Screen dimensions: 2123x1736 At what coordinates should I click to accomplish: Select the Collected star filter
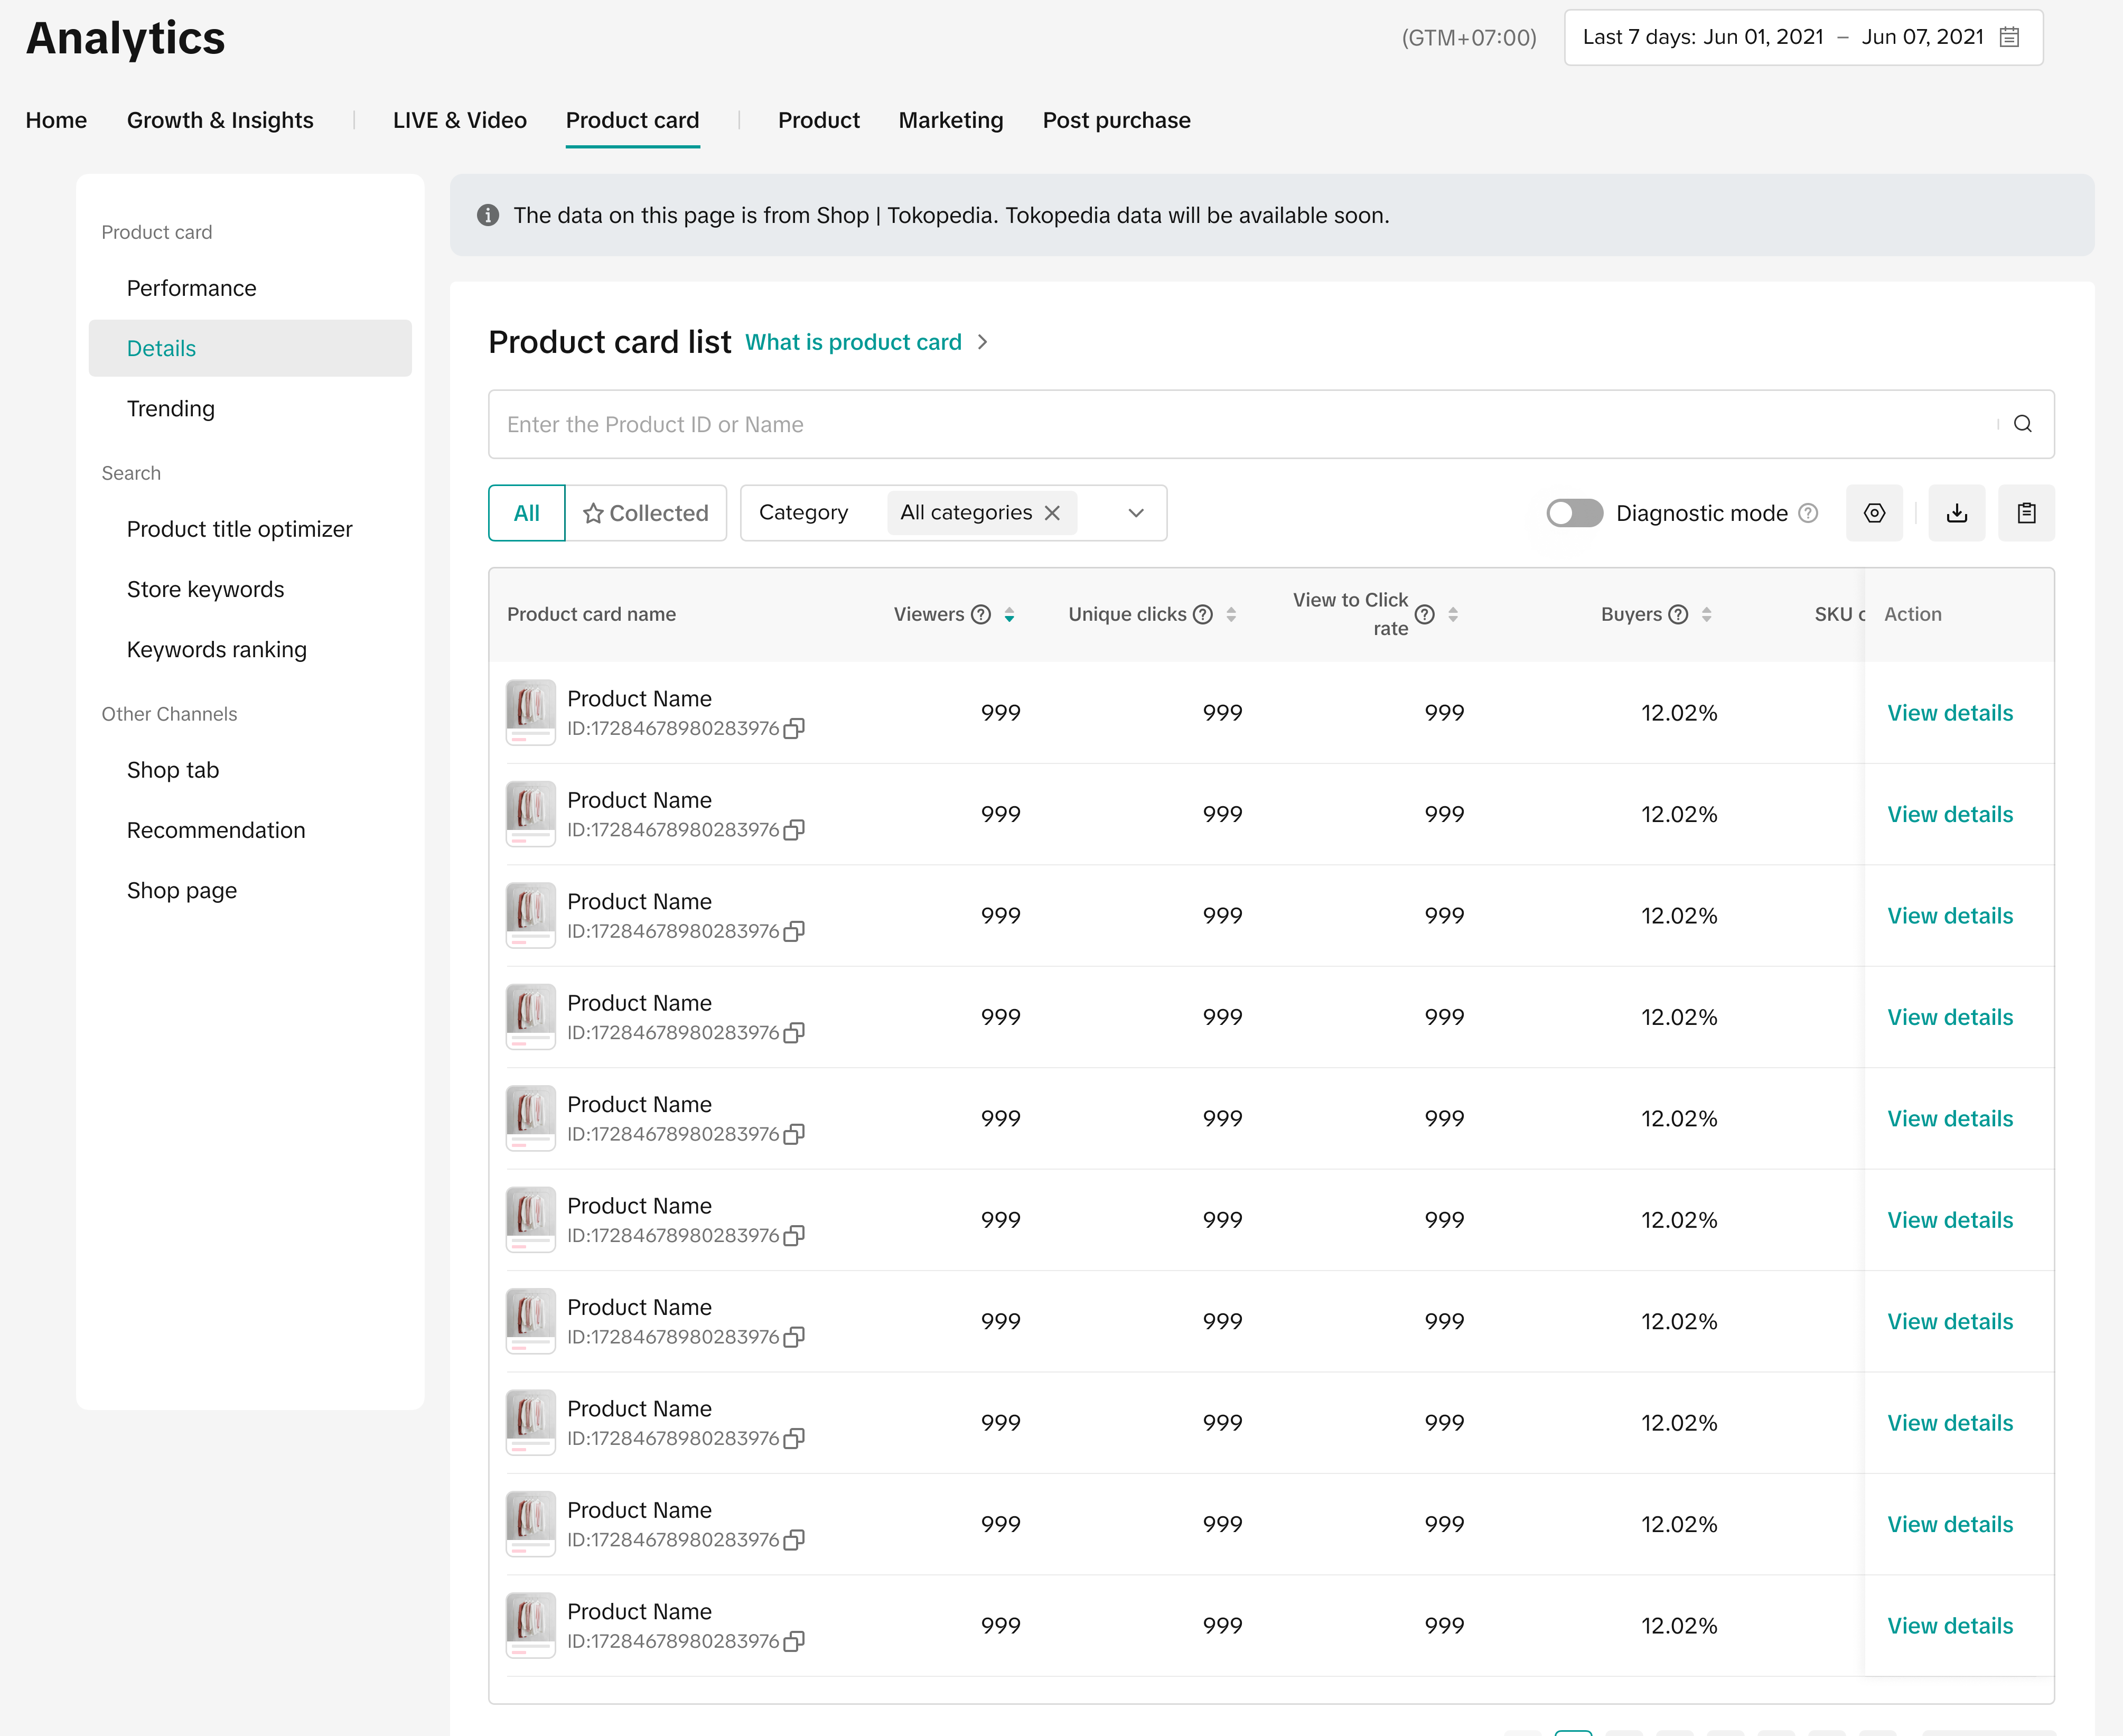click(646, 513)
